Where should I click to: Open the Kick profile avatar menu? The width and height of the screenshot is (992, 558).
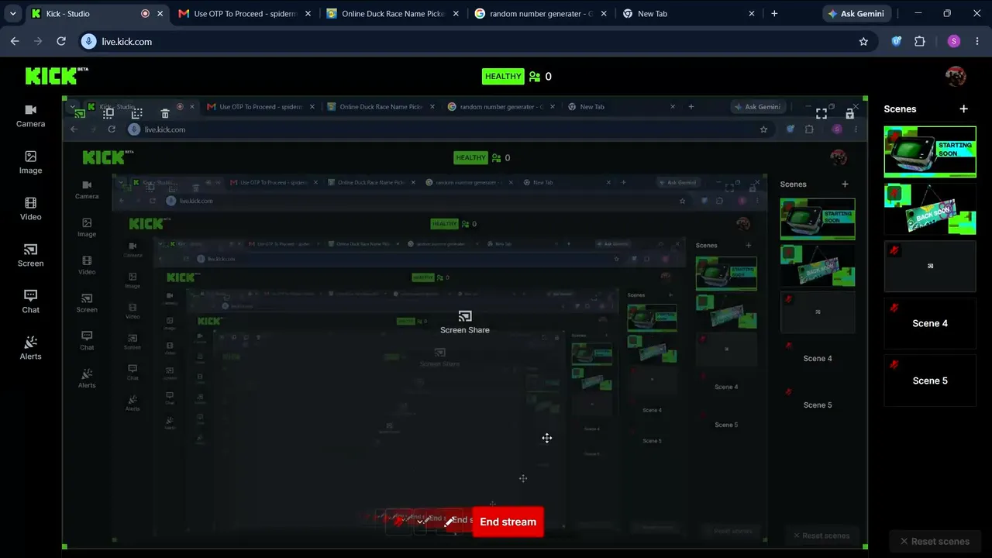(956, 76)
